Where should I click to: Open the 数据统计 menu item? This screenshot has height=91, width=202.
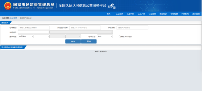coord(163,14)
